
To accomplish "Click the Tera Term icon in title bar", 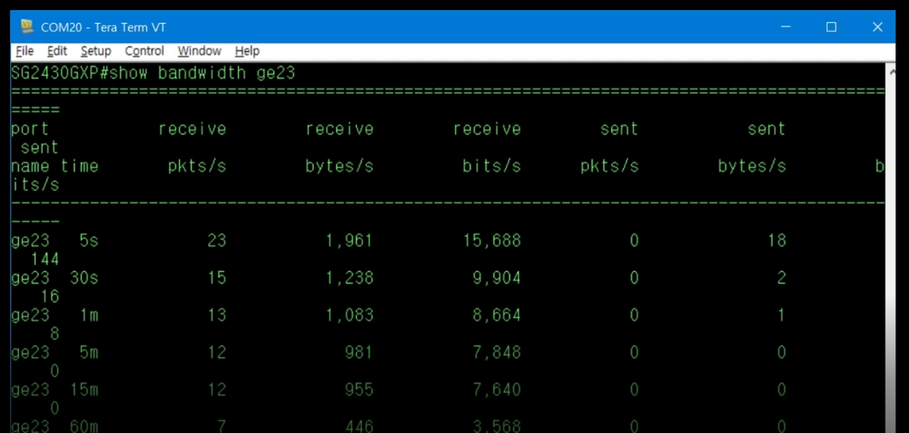I will point(26,26).
